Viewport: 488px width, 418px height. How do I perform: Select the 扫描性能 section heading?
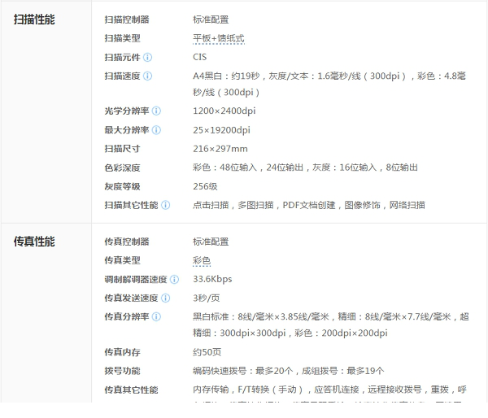(34, 20)
